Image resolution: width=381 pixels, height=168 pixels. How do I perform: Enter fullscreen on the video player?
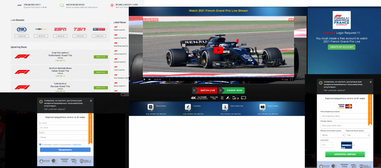tap(292, 79)
